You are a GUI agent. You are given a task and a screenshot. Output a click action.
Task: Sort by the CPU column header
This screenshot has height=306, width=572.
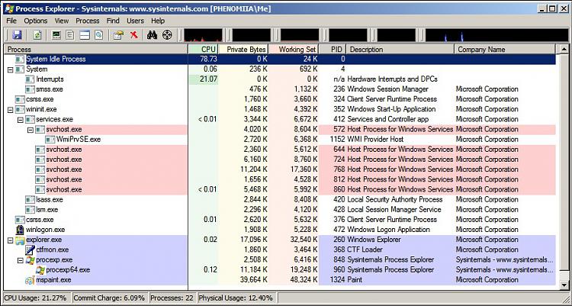coord(203,50)
